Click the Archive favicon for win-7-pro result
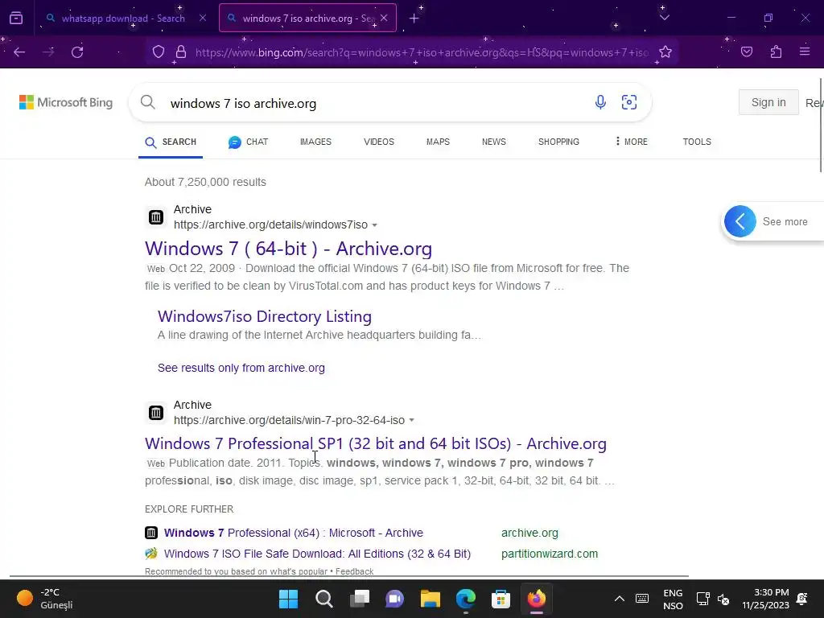Screen dimensions: 824x618 [155, 413]
